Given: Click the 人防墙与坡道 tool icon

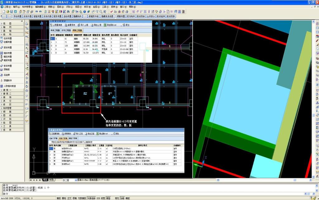Looking at the screenshot, I should point(2,86).
